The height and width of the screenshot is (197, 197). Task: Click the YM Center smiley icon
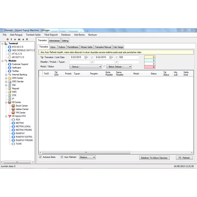13,113
